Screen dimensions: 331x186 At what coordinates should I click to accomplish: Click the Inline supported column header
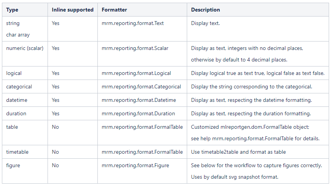(72, 10)
